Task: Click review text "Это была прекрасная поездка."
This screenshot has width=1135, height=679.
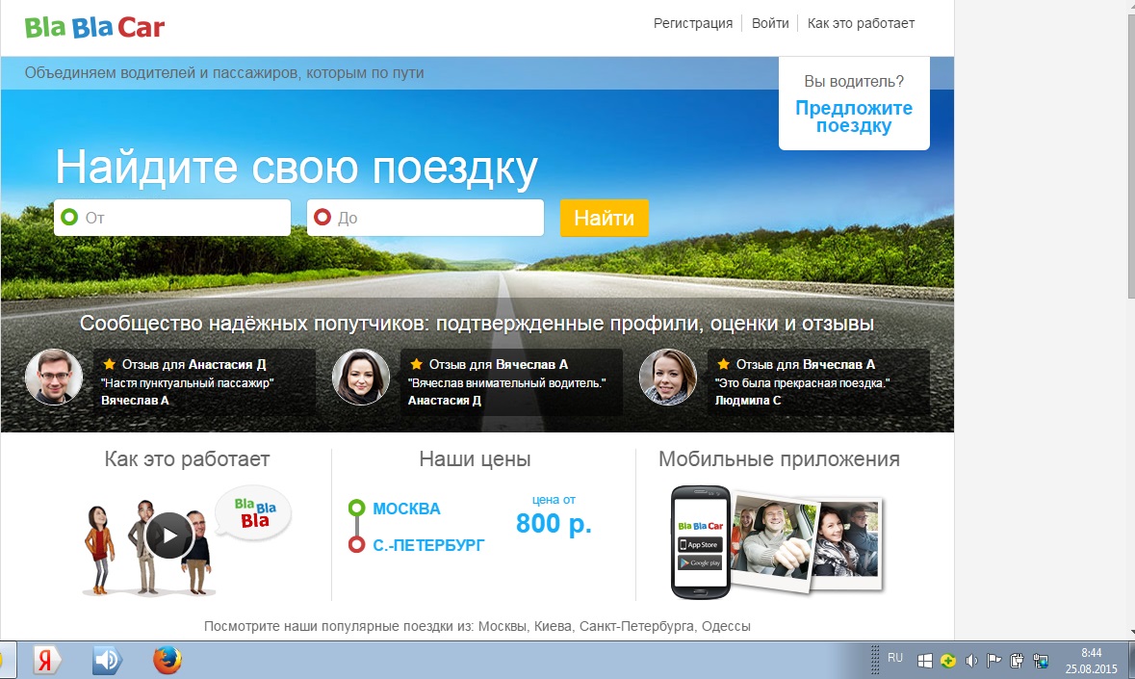Action: [x=802, y=383]
